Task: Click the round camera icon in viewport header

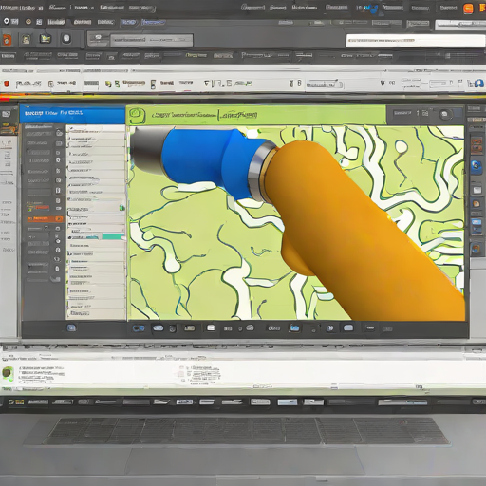Action: pyautogui.click(x=444, y=114)
